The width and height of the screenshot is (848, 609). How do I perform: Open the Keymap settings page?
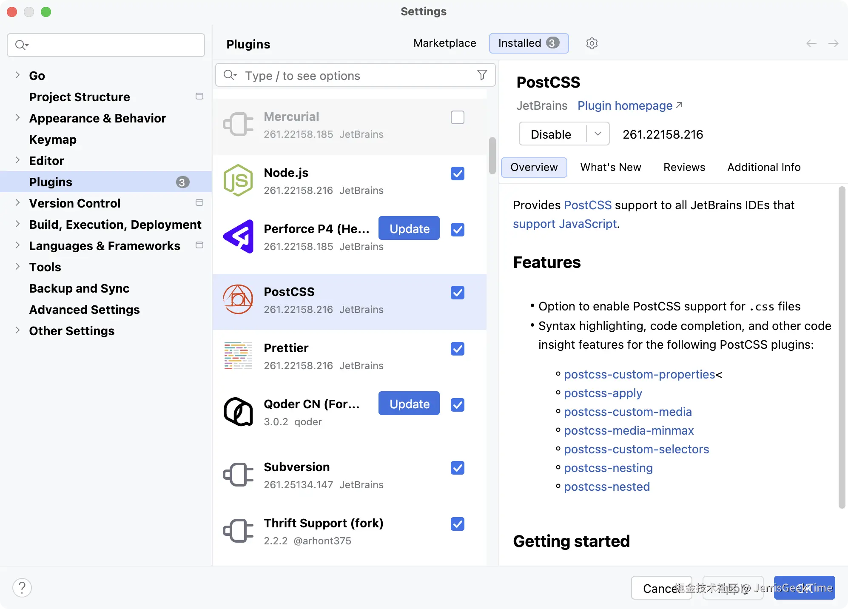tap(53, 139)
